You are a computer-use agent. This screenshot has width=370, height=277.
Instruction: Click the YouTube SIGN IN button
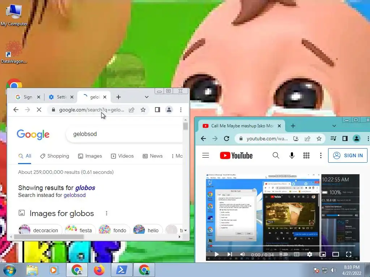[348, 155]
